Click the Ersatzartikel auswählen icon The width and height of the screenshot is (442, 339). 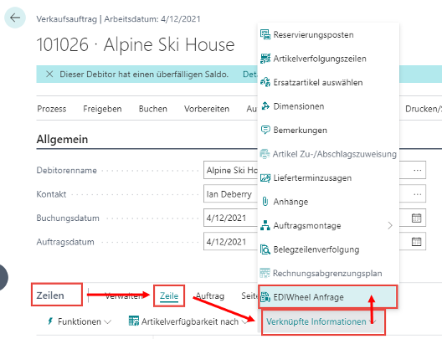point(265,82)
